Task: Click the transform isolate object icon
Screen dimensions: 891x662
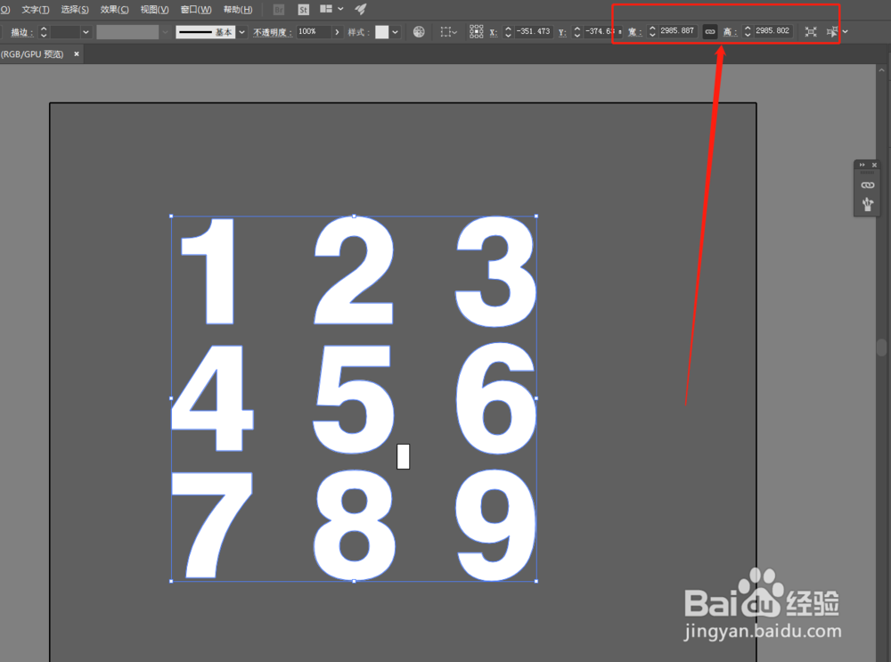Action: point(811,32)
